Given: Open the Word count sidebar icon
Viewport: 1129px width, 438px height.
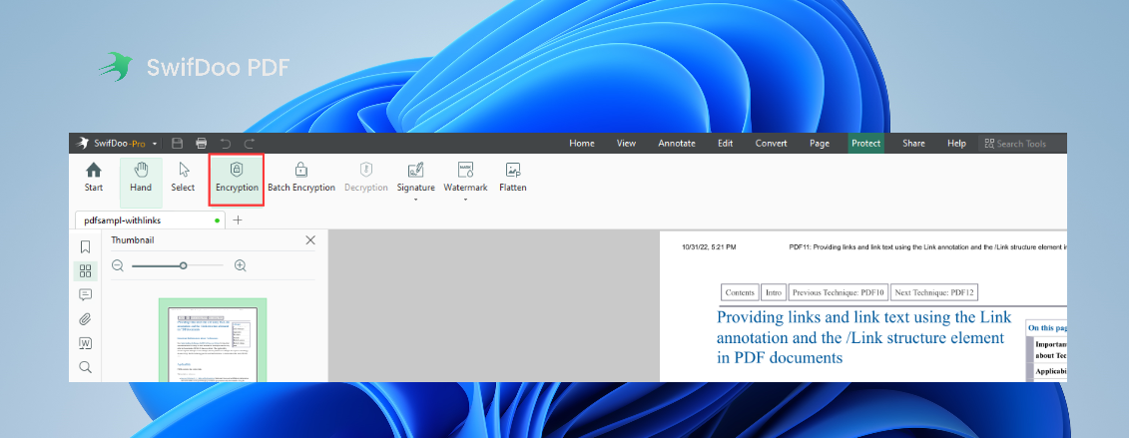Looking at the screenshot, I should (85, 343).
